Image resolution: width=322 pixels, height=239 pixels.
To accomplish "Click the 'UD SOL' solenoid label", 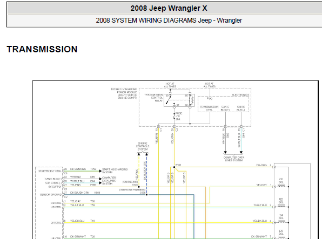I will pyautogui.click(x=281, y=201).
